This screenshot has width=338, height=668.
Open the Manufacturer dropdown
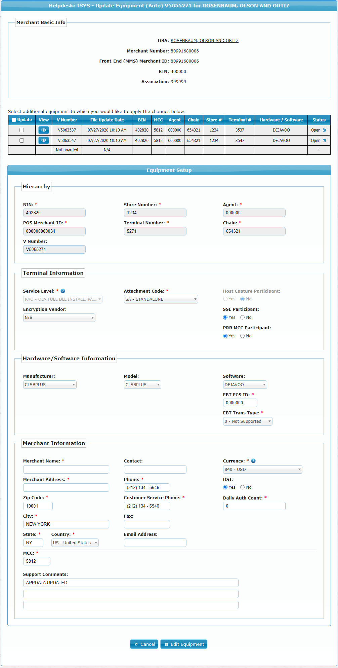point(49,385)
